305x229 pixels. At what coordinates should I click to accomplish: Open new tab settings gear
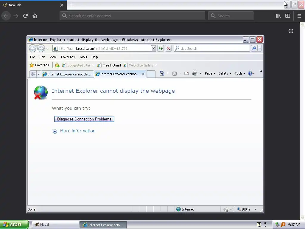click(291, 31)
